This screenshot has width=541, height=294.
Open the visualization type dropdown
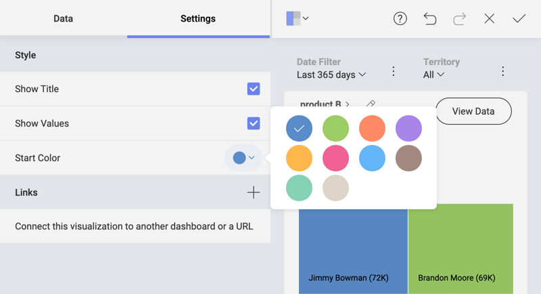tap(298, 19)
